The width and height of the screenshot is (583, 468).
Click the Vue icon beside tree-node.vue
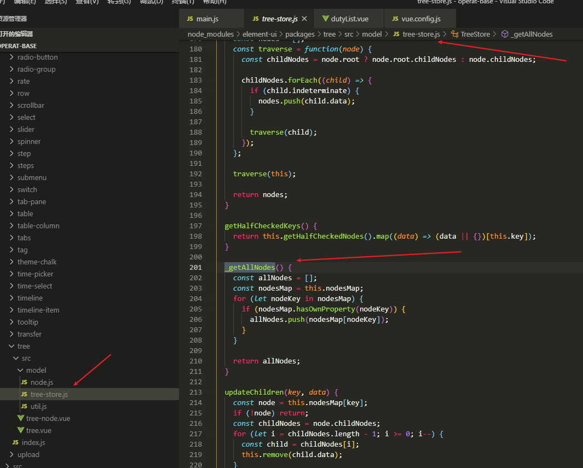coord(21,418)
